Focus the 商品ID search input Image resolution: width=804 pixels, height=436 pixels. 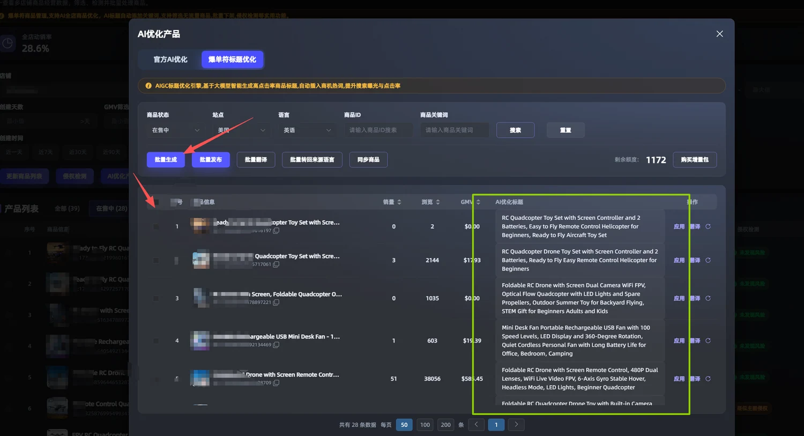coord(378,130)
